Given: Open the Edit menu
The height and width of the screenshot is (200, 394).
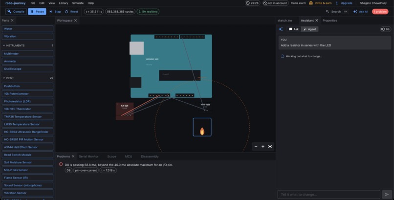Looking at the screenshot, I should (x=42, y=3).
